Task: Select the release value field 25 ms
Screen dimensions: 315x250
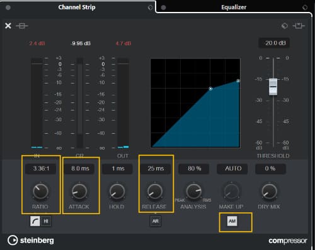Action: pyautogui.click(x=156, y=168)
